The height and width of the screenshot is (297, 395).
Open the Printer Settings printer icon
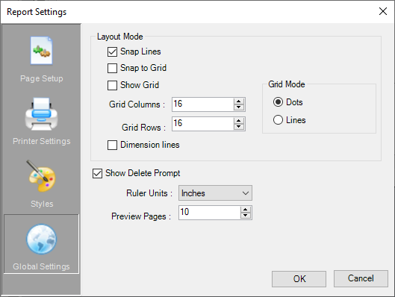(x=42, y=113)
